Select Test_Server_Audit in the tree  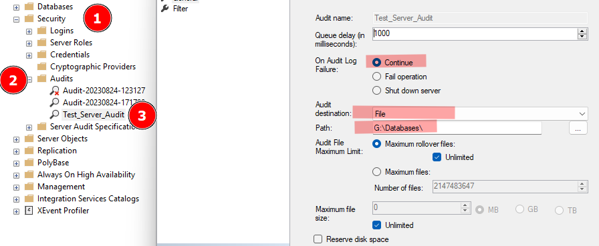pos(94,115)
